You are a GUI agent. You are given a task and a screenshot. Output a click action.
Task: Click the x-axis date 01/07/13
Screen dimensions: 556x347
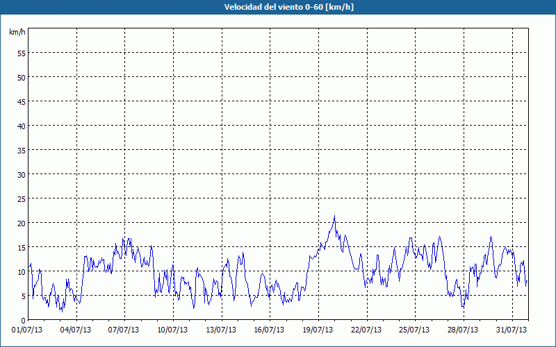(x=27, y=330)
